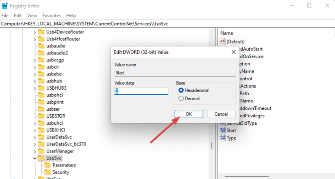This screenshot has height=179, width=335.
Task: Expand the USBXHCI key
Action: point(35,131)
